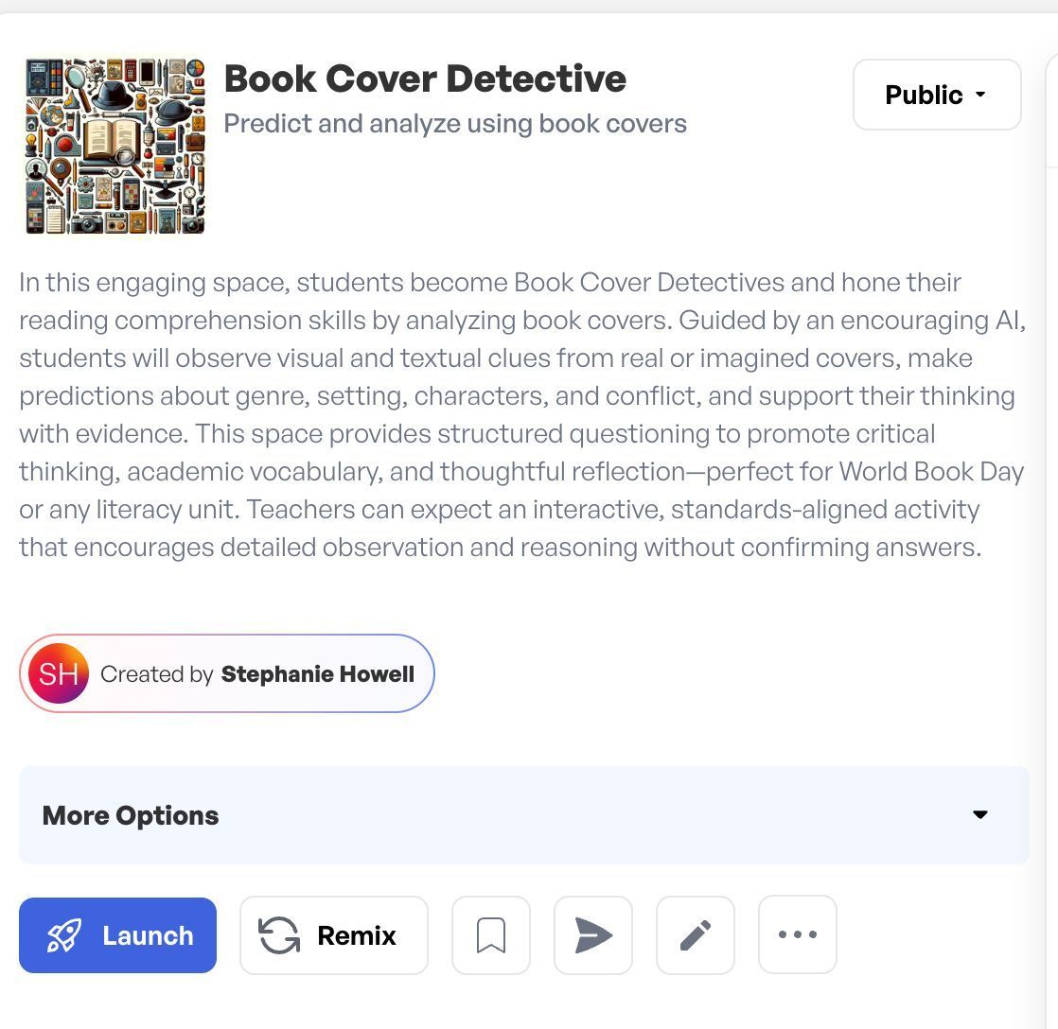The image size is (1058, 1029).
Task: Select the Book Cover Detective title
Action: [425, 78]
